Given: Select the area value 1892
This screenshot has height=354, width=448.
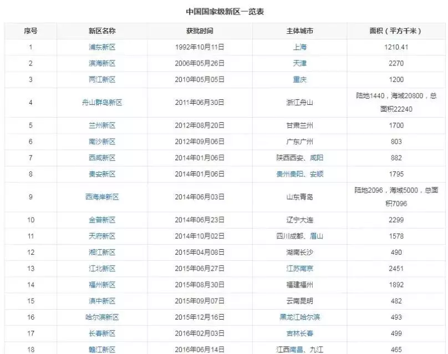Looking at the screenshot, I should tap(396, 285).
